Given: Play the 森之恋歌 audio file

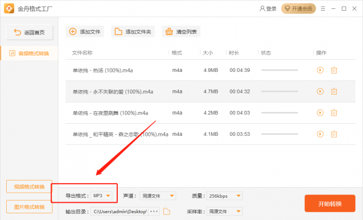Looking at the screenshot, I should tap(320, 134).
